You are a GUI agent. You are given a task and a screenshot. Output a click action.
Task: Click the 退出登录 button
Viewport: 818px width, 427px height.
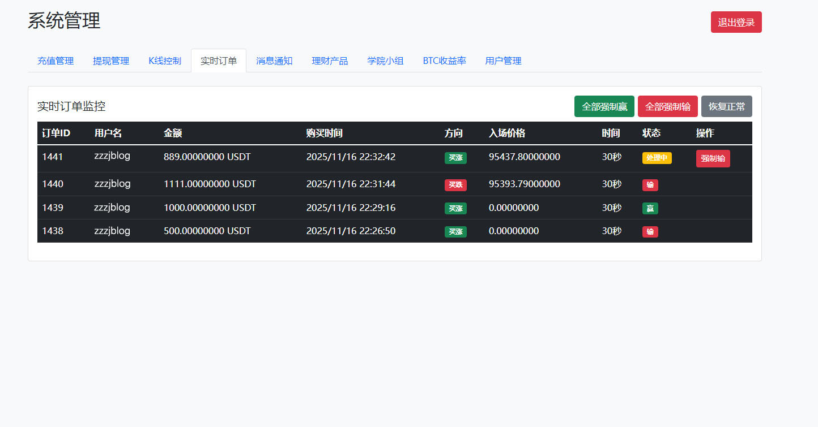(x=736, y=22)
